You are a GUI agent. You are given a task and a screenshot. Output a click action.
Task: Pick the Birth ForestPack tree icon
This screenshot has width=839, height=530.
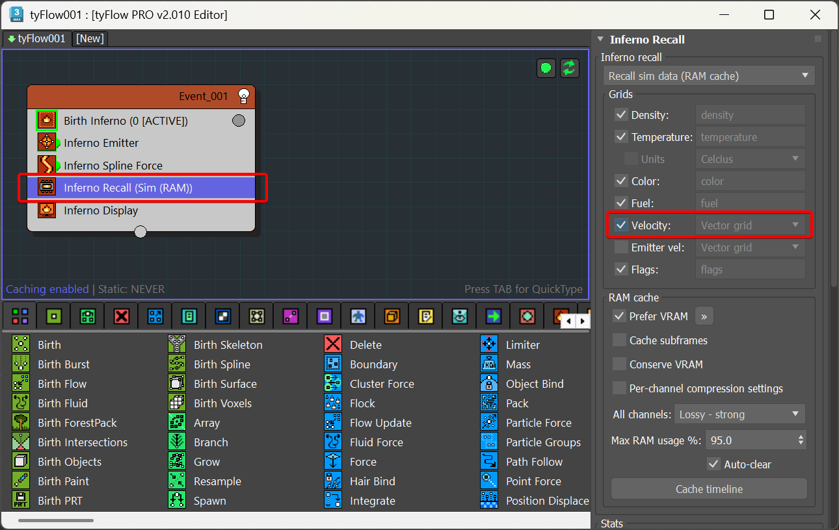pyautogui.click(x=21, y=423)
